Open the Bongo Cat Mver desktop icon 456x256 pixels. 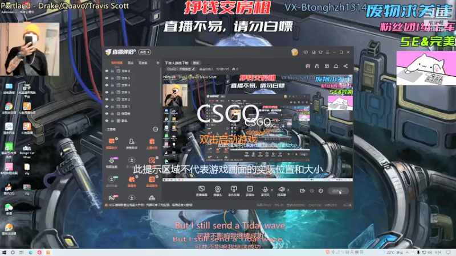(x=27, y=151)
